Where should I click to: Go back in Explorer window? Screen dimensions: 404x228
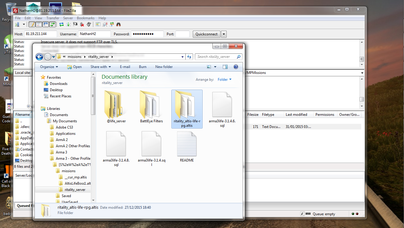pos(39,57)
